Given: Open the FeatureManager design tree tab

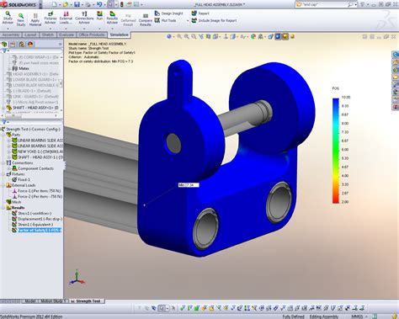Looking at the screenshot, I should pos(4,45).
